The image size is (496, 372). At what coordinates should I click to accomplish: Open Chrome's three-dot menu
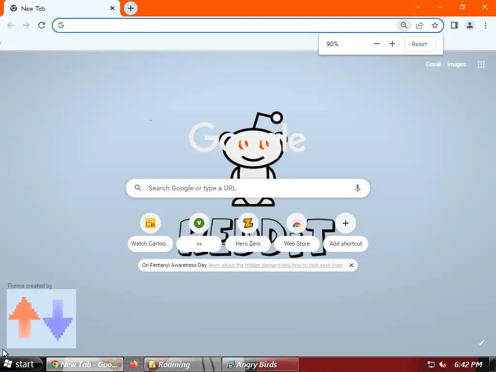[x=485, y=25]
